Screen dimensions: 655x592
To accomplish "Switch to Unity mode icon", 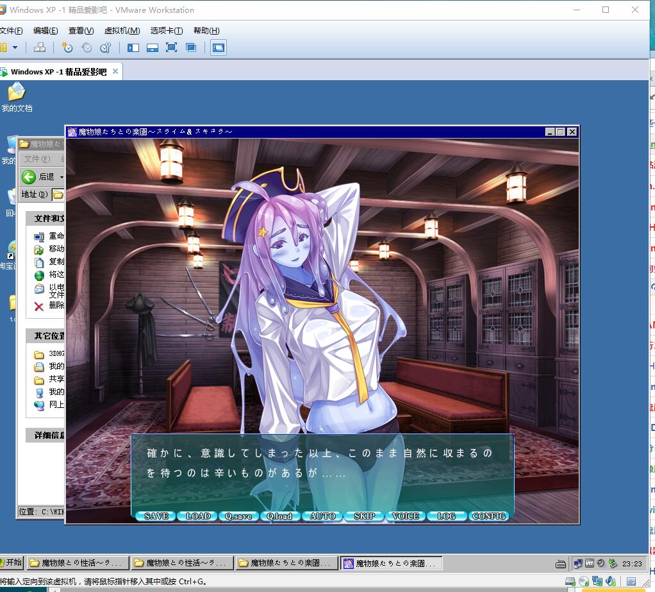I will (x=191, y=47).
